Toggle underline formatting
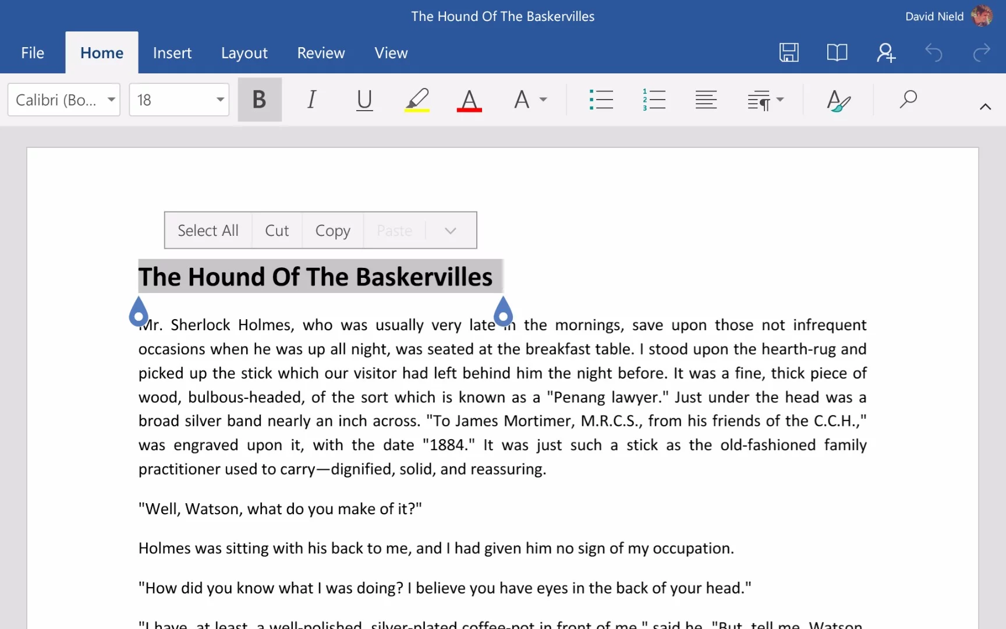This screenshot has height=629, width=1006. 364,100
